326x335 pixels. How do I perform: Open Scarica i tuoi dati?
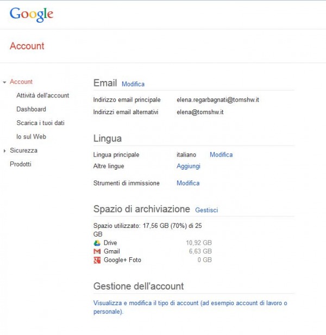pos(41,123)
